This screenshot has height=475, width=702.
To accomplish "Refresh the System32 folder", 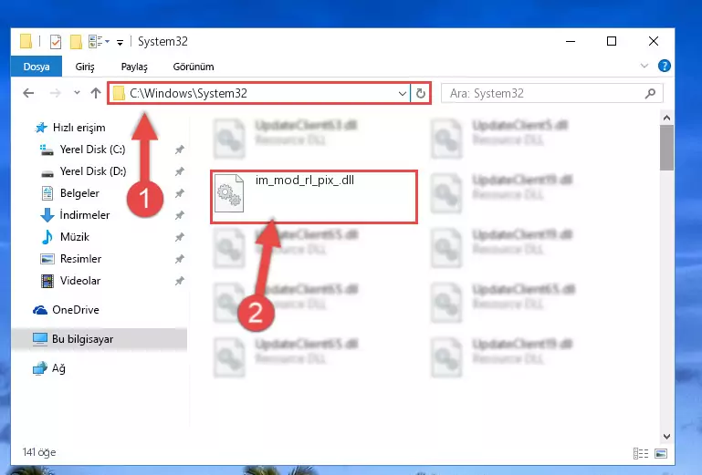I will pos(421,94).
